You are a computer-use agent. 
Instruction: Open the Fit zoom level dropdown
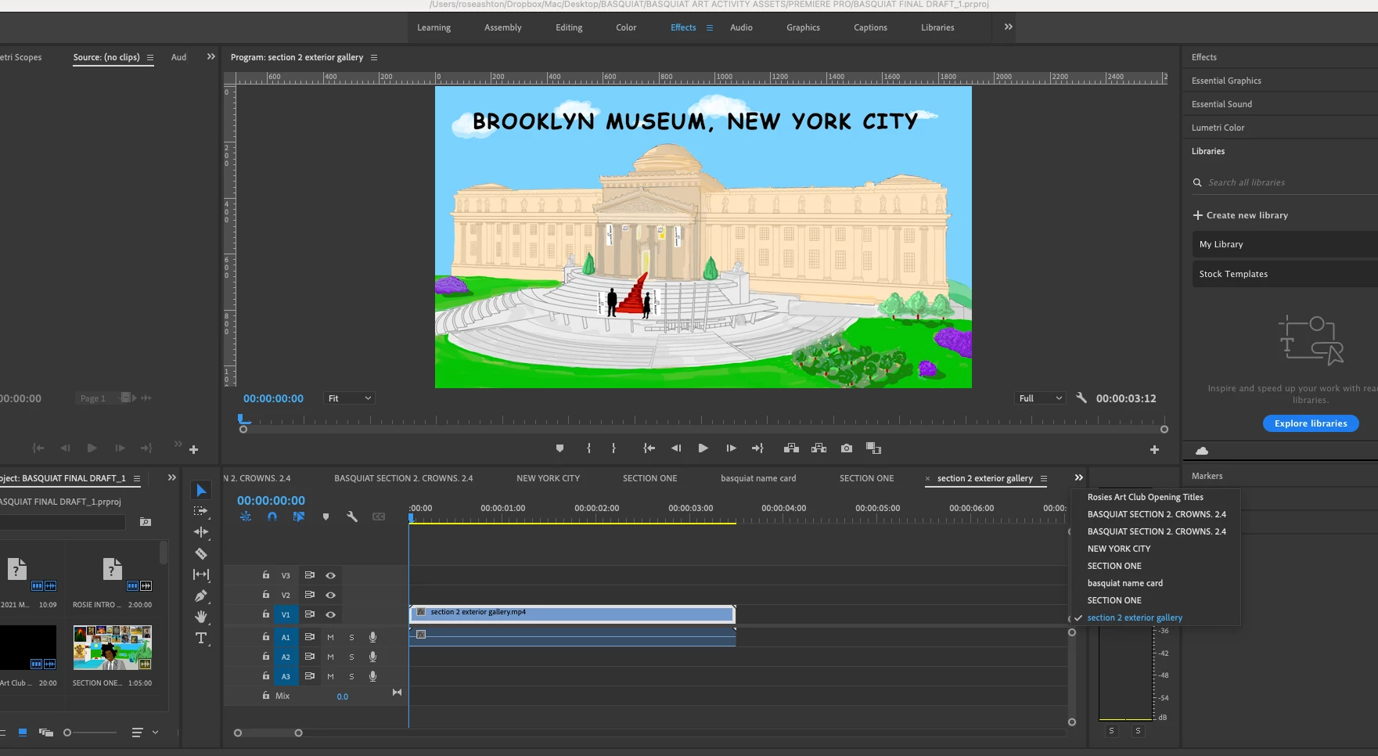(349, 398)
